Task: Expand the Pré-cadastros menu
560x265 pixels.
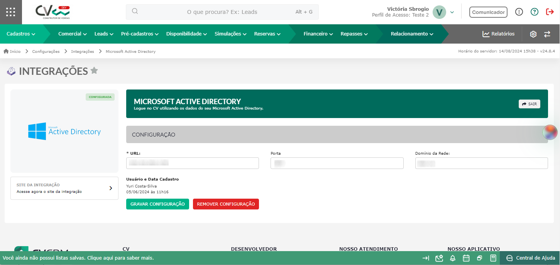Action: coord(140,34)
